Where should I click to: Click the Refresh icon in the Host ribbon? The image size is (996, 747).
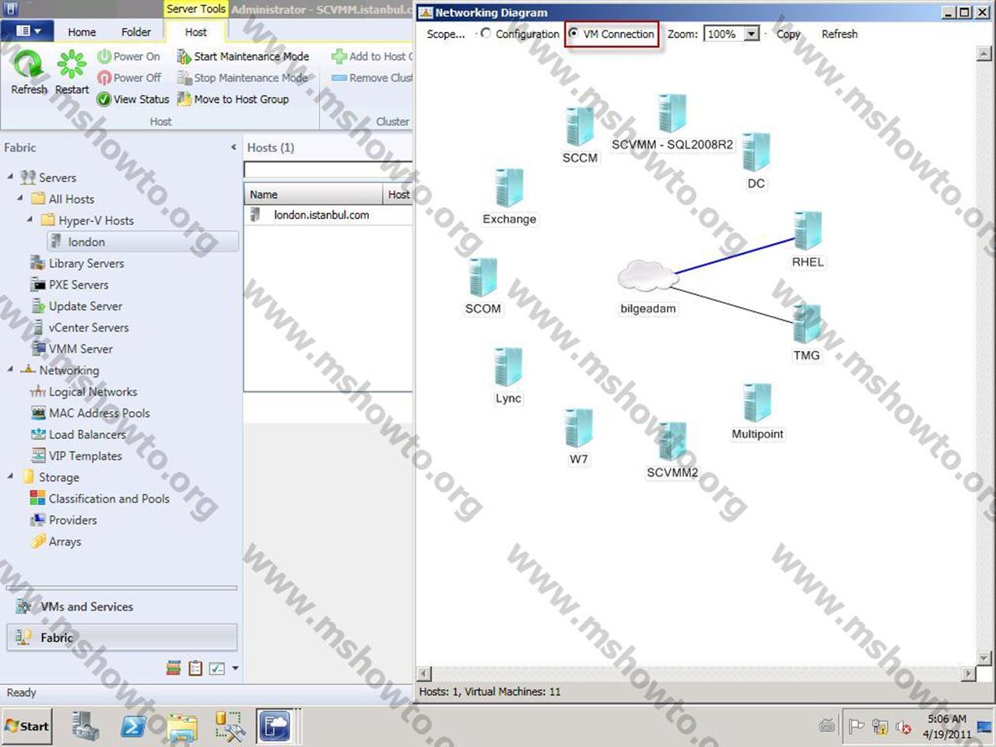tap(29, 65)
